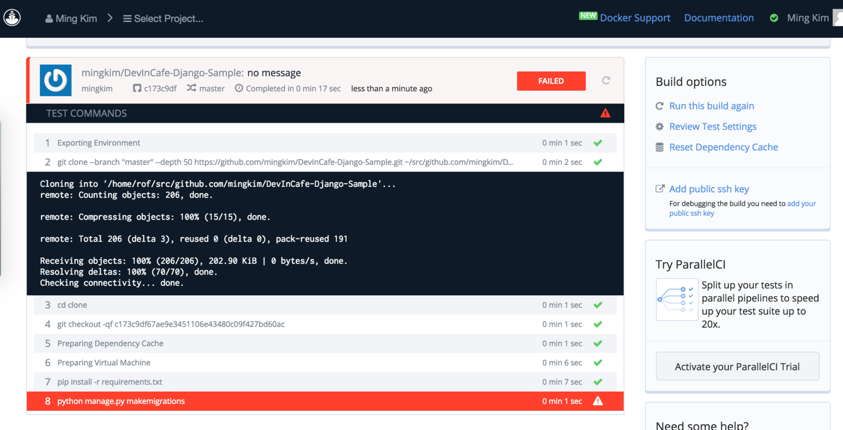Viewport: 843px width, 430px height.
Task: Click Run this build again link
Action: coord(711,106)
